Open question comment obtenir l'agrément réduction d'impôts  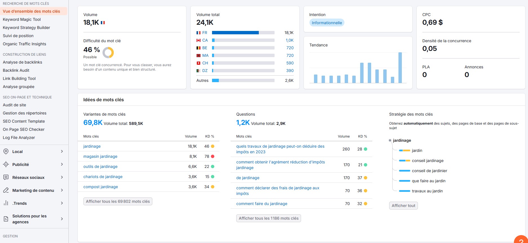click(280, 165)
